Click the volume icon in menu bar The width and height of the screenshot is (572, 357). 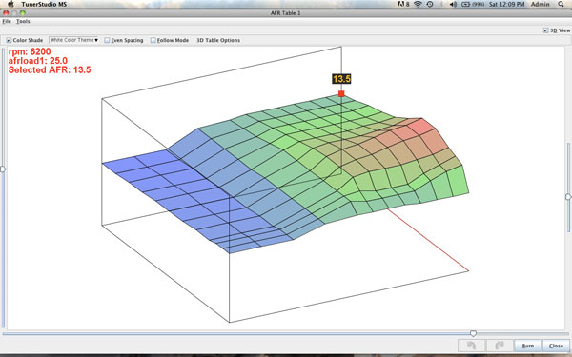click(x=453, y=4)
